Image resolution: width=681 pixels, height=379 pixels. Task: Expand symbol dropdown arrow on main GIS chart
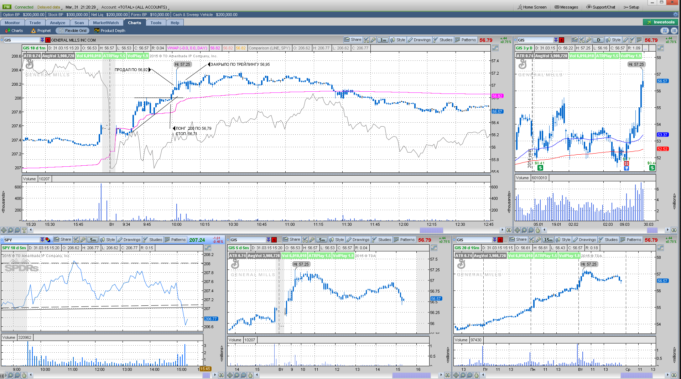click(x=42, y=40)
